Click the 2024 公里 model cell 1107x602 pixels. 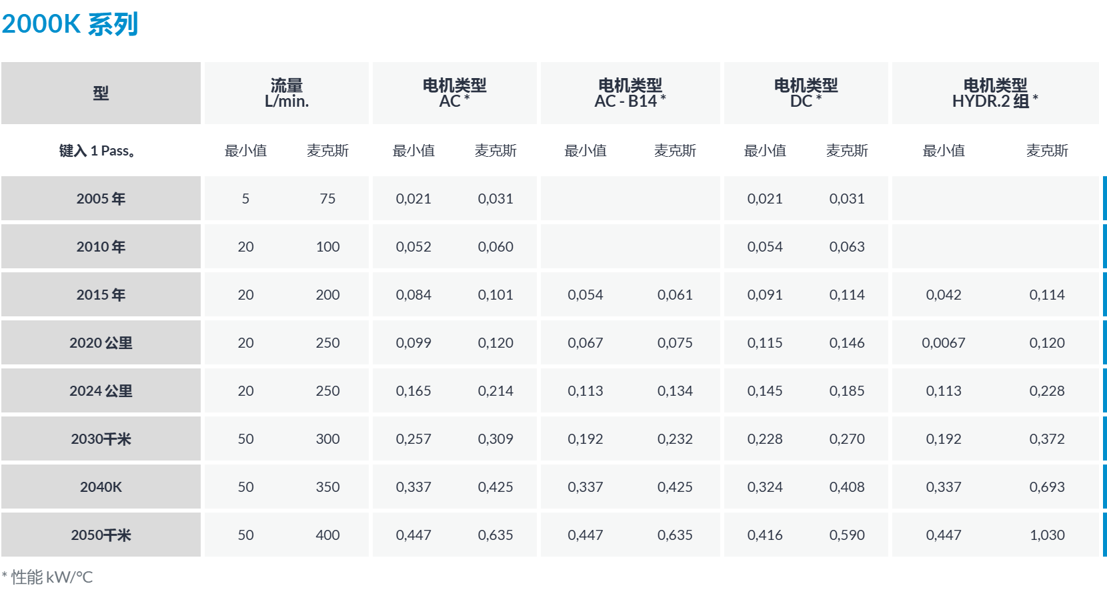[101, 390]
